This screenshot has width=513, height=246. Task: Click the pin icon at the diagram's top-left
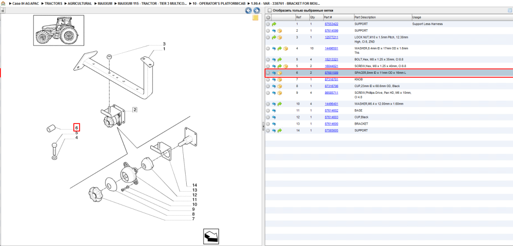(3, 10)
